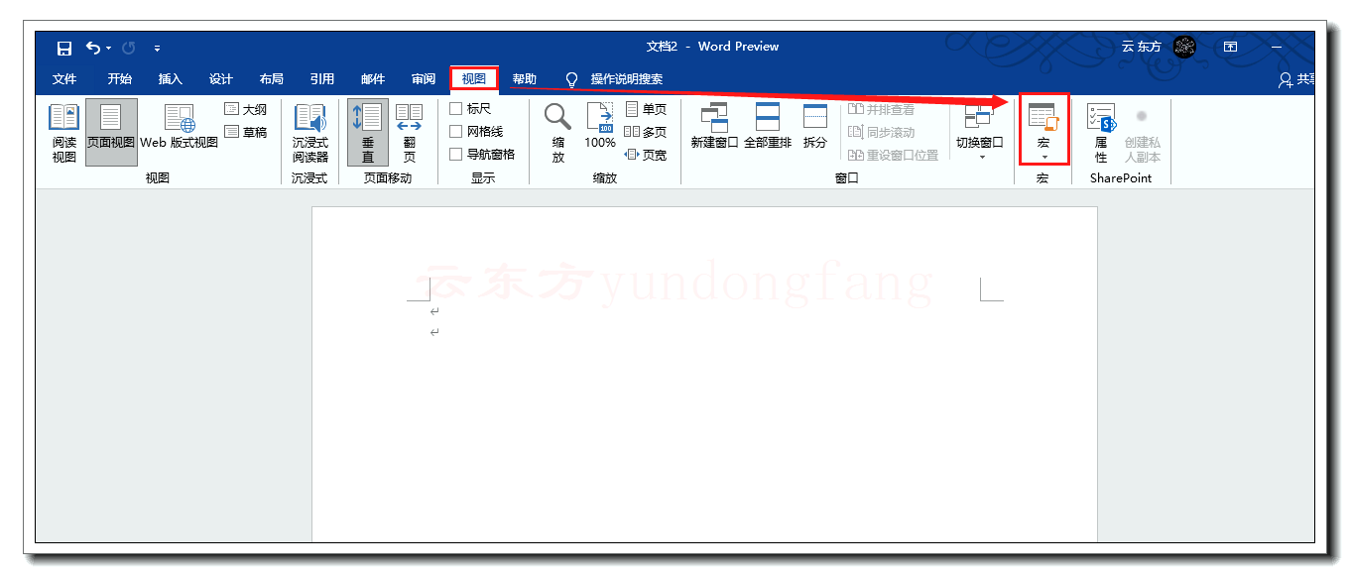Click 并排查看 option

(882, 109)
